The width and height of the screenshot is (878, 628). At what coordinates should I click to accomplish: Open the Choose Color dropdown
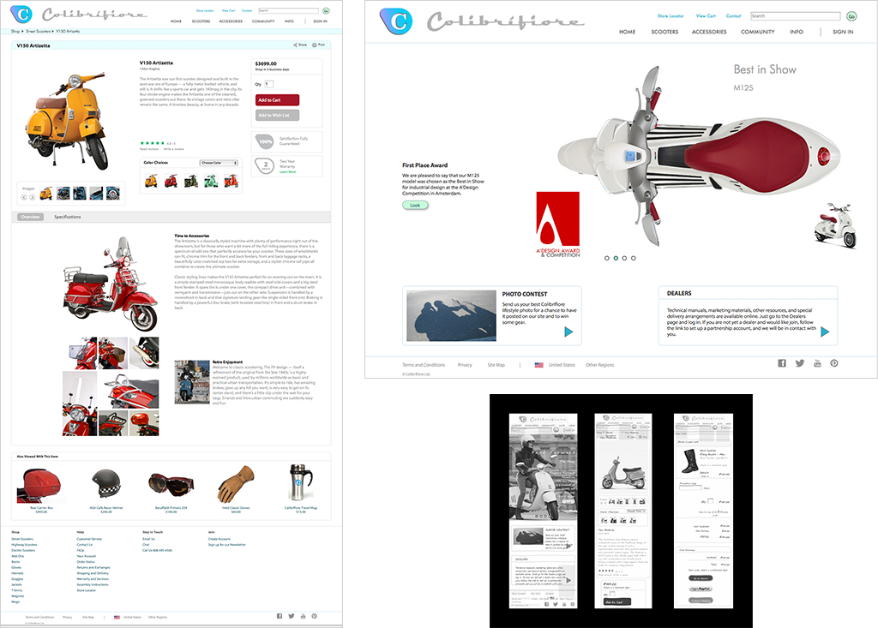218,163
